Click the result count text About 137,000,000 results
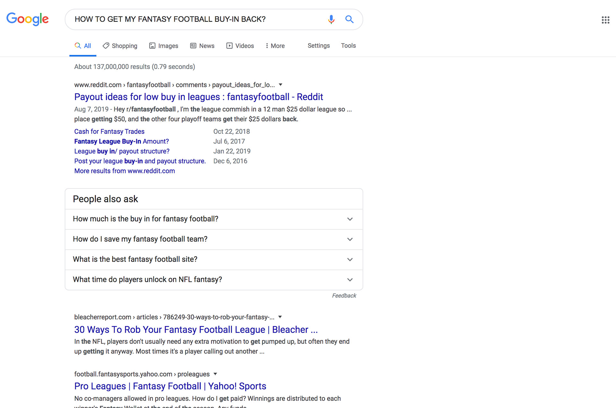Image resolution: width=616 pixels, height=408 pixels. (x=135, y=67)
